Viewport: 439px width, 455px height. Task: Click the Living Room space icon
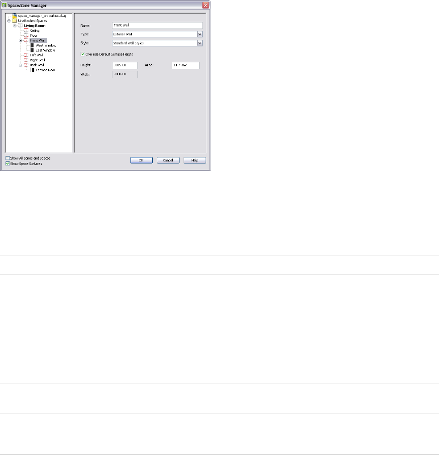coord(20,25)
